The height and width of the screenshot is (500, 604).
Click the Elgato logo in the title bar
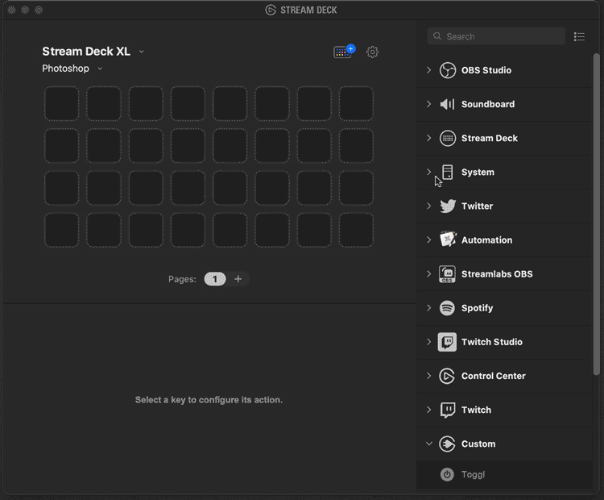pos(271,10)
